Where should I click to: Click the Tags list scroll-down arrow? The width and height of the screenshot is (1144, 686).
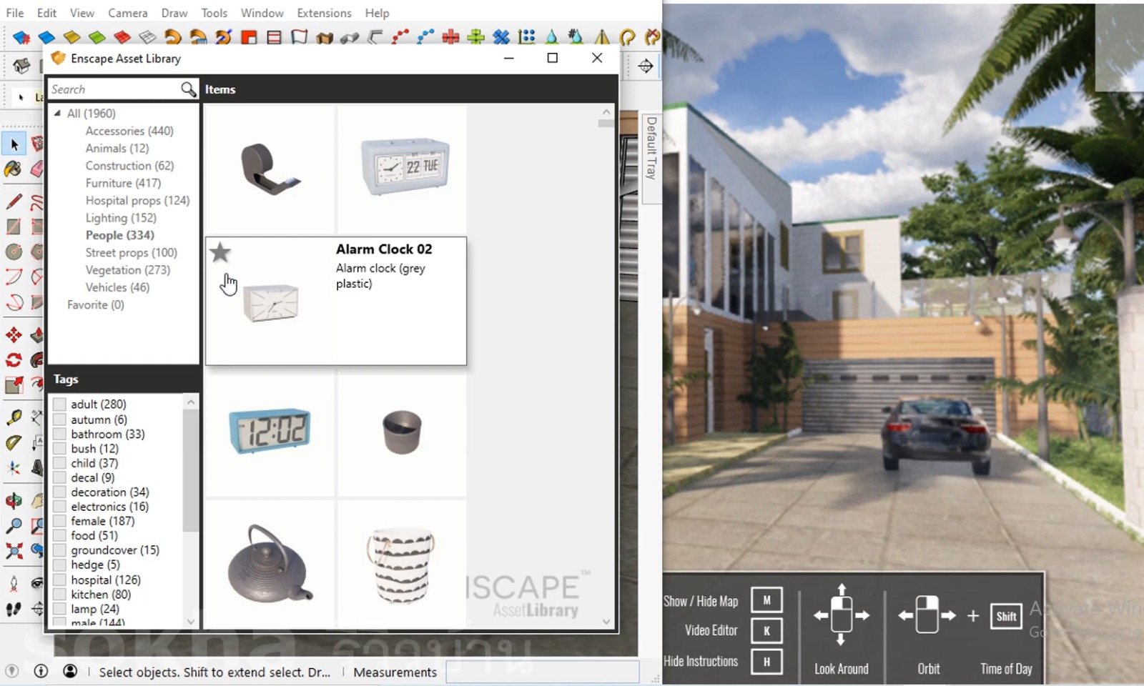click(x=190, y=621)
